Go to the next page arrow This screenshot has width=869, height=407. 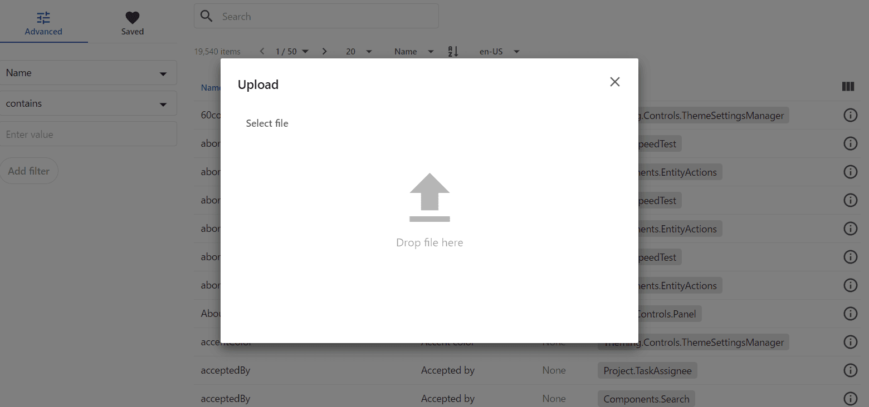(x=325, y=52)
